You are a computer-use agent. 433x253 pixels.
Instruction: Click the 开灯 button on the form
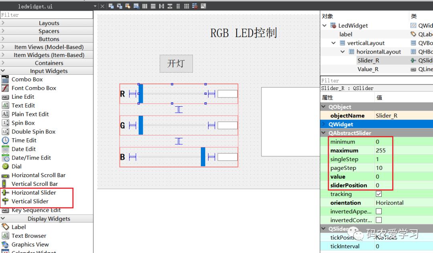pos(176,64)
